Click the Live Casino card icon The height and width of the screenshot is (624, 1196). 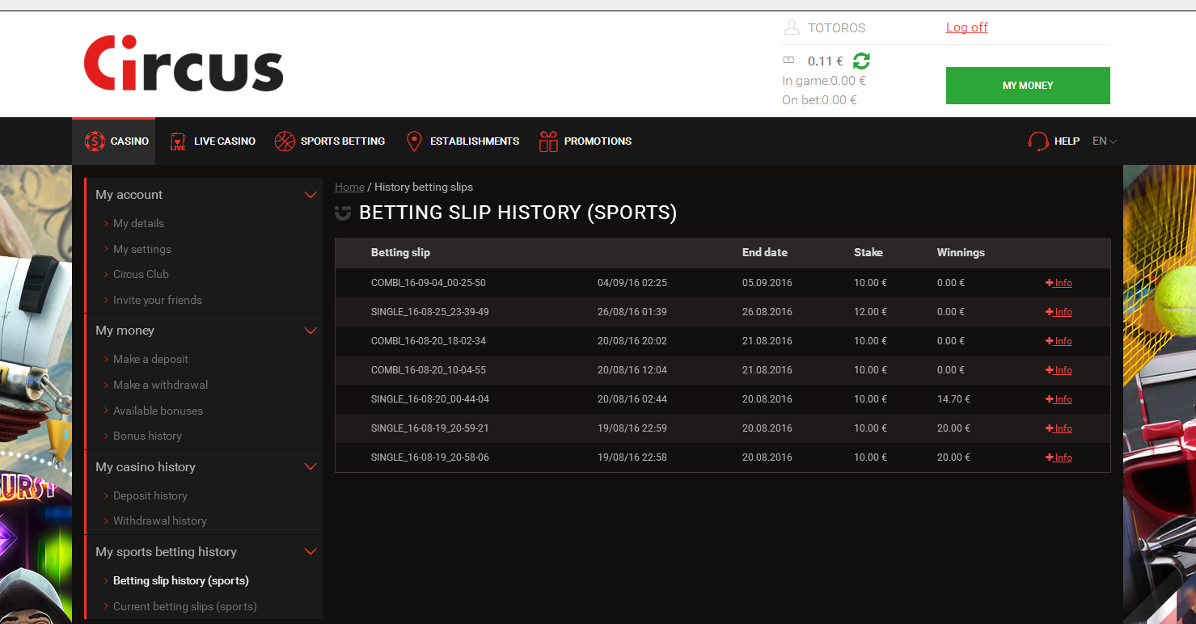(178, 141)
